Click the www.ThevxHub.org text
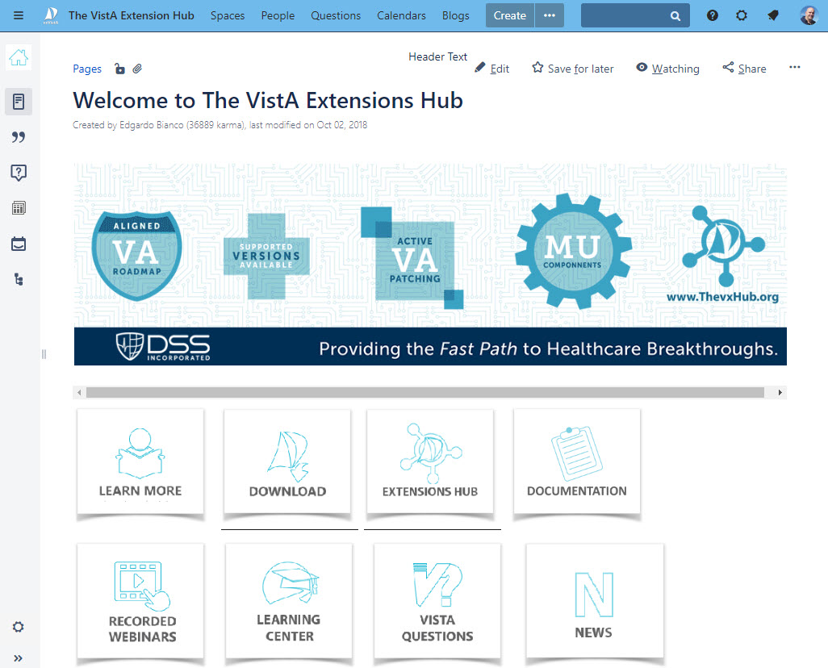This screenshot has height=668, width=828. tap(722, 297)
